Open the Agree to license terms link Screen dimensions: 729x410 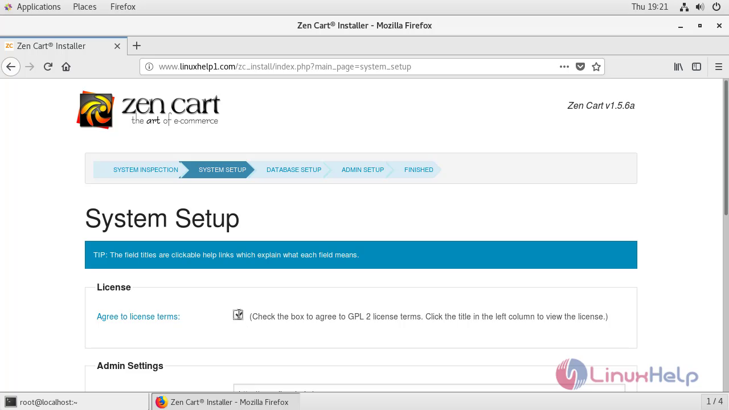138,317
